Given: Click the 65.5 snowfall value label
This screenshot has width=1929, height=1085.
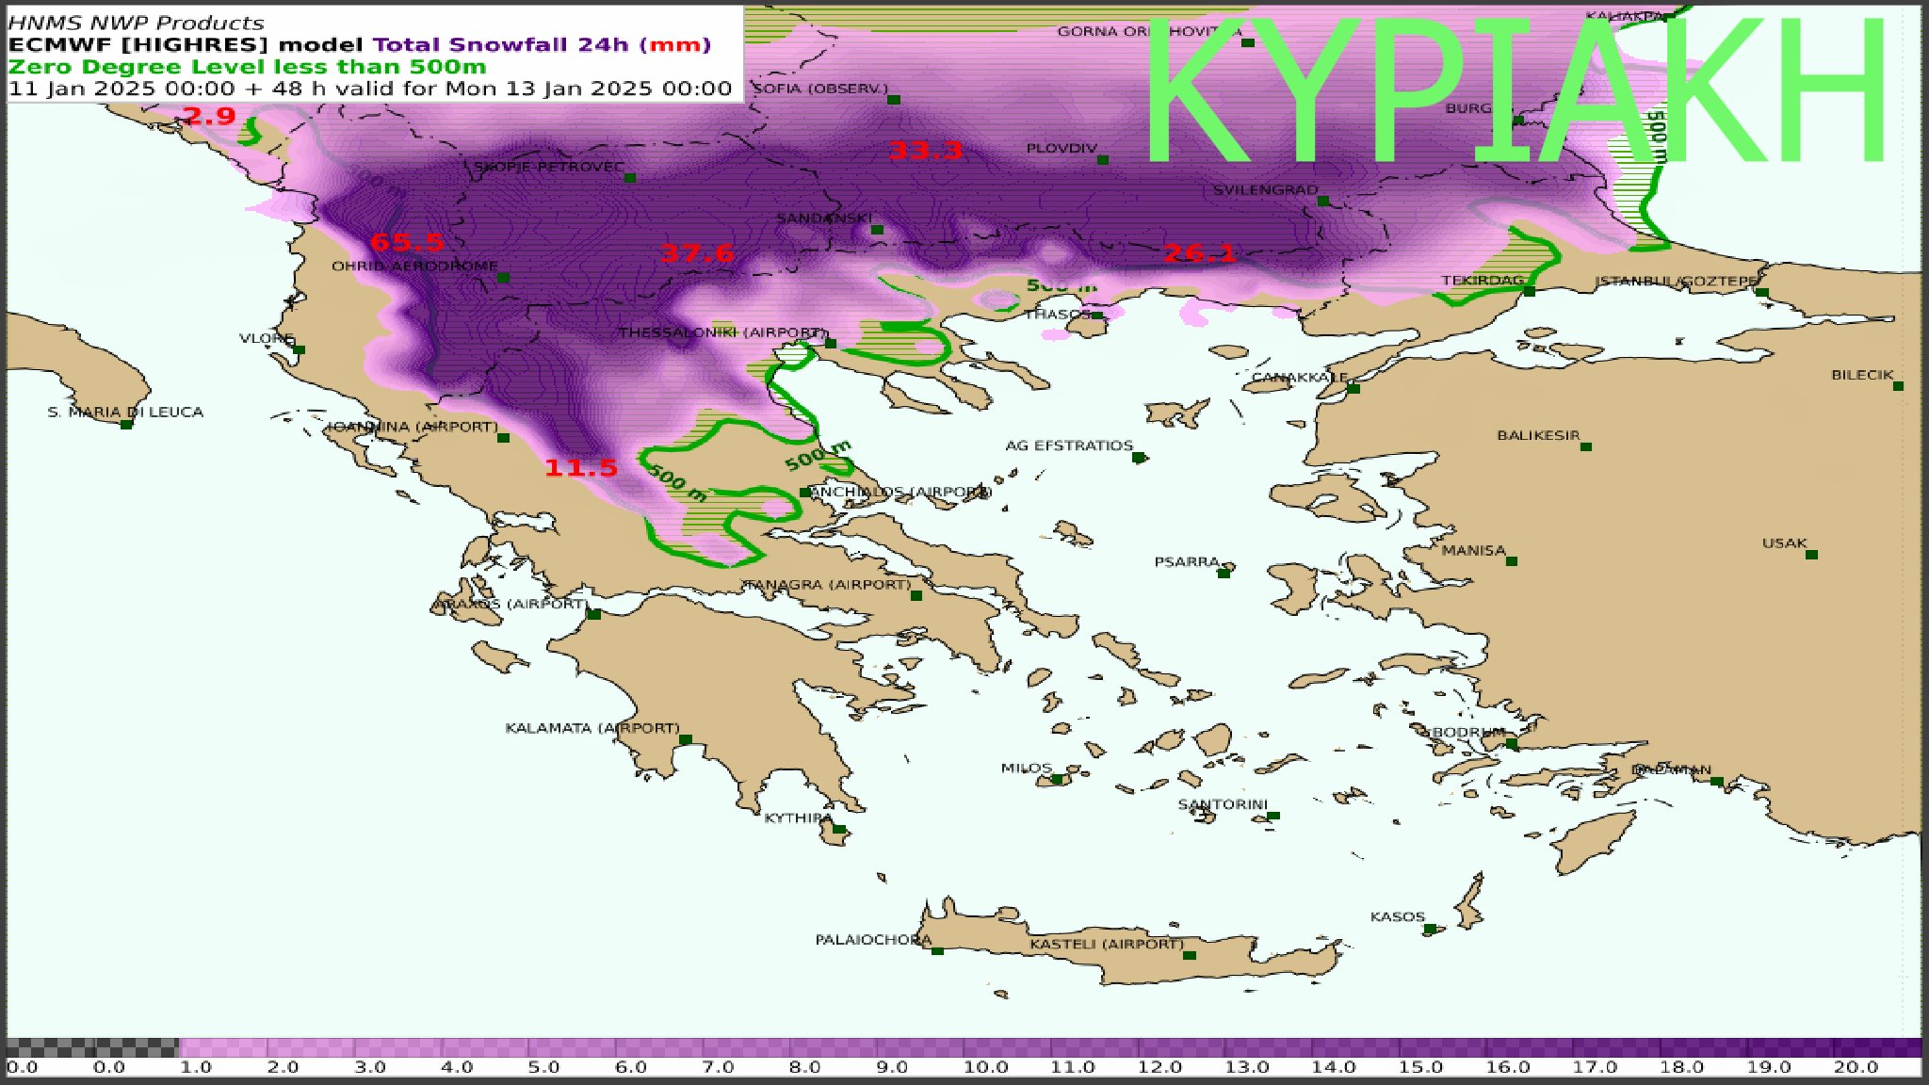Looking at the screenshot, I should click(x=407, y=242).
